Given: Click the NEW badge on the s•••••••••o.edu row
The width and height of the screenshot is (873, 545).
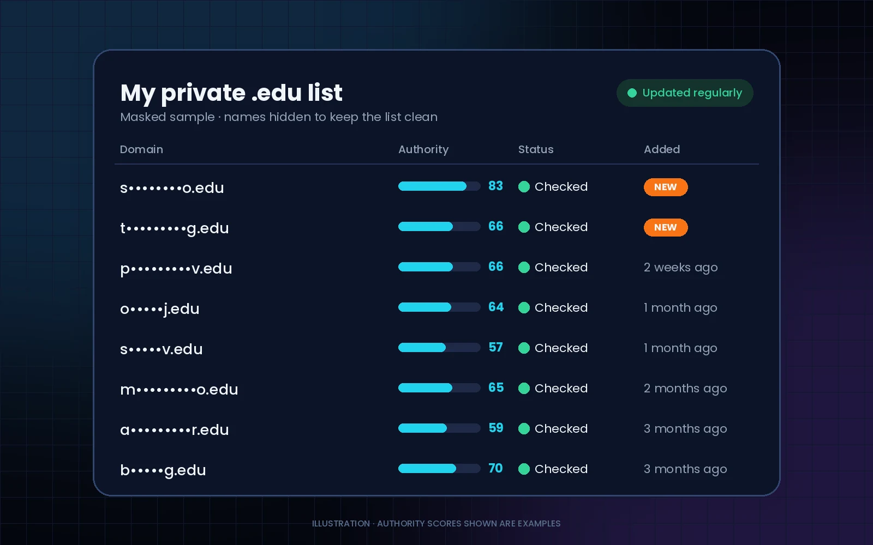Looking at the screenshot, I should pos(666,187).
